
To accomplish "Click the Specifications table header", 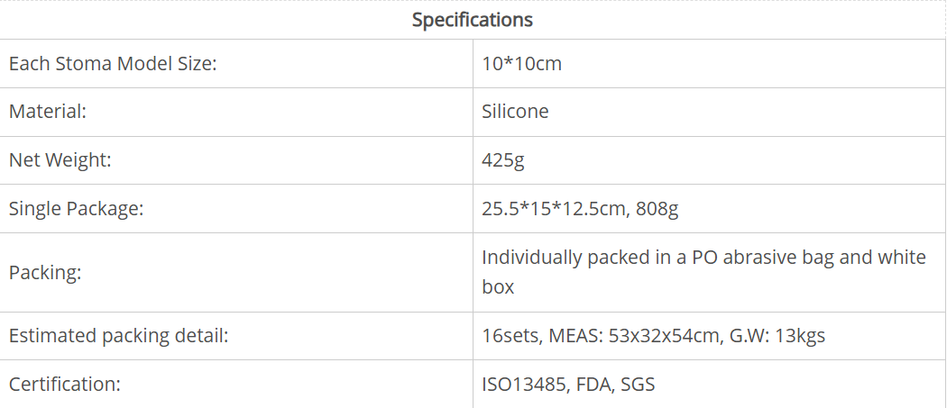I will pos(473,20).
